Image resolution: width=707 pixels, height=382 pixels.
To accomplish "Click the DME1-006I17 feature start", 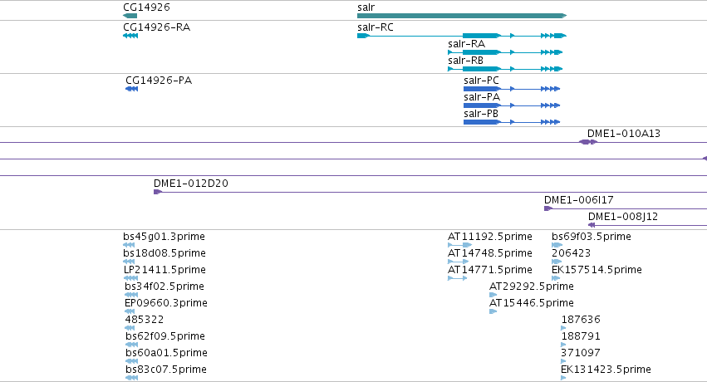I will click(x=547, y=208).
